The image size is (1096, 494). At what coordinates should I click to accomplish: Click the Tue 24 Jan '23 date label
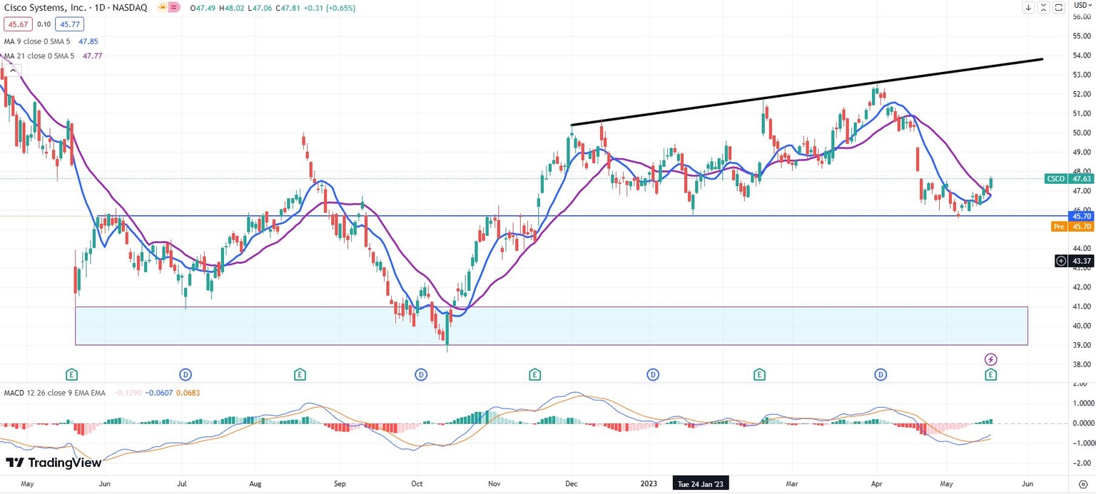701,484
